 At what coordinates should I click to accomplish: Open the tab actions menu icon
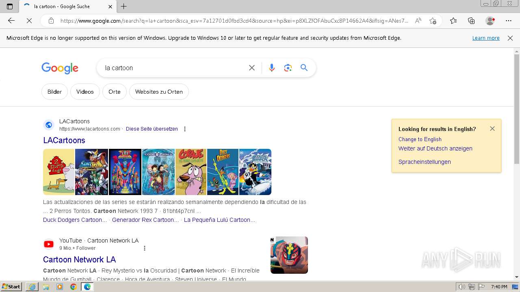point(10,6)
